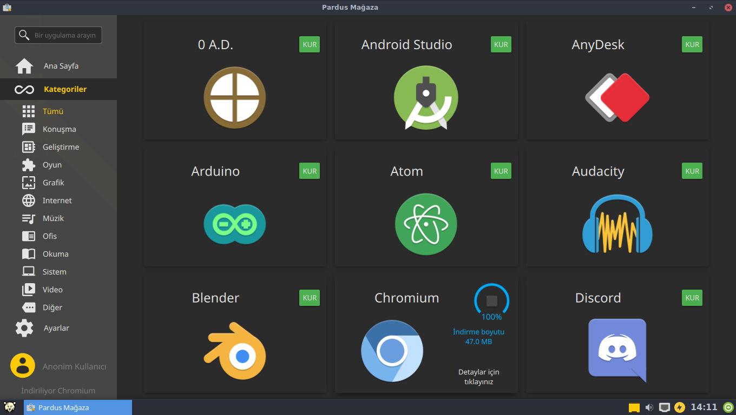736x415 pixels.
Task: Click the Discord logo
Action: point(617,350)
